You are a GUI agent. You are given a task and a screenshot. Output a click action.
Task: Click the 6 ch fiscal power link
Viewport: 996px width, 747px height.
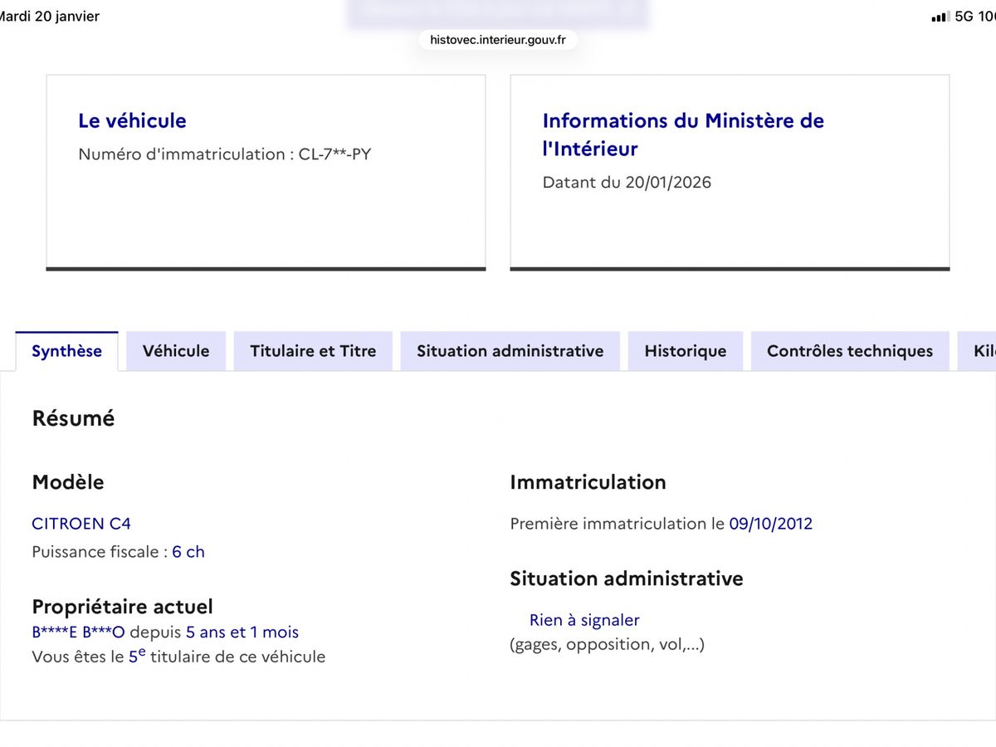click(x=188, y=551)
